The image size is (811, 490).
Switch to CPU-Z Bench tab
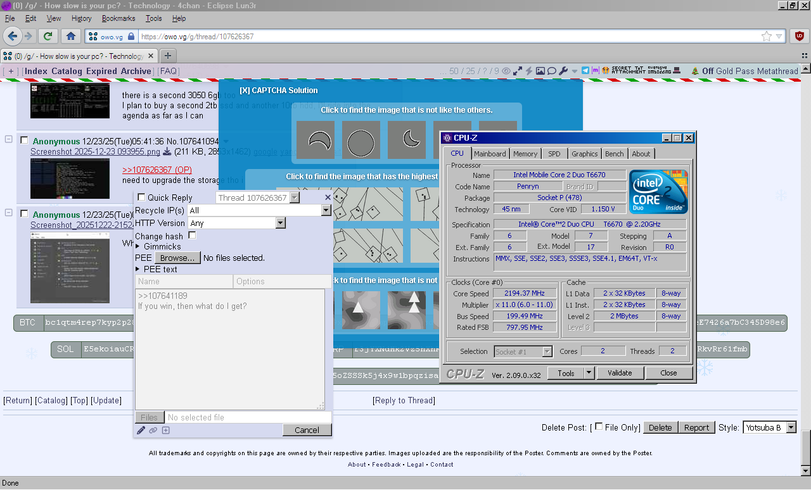coord(614,153)
